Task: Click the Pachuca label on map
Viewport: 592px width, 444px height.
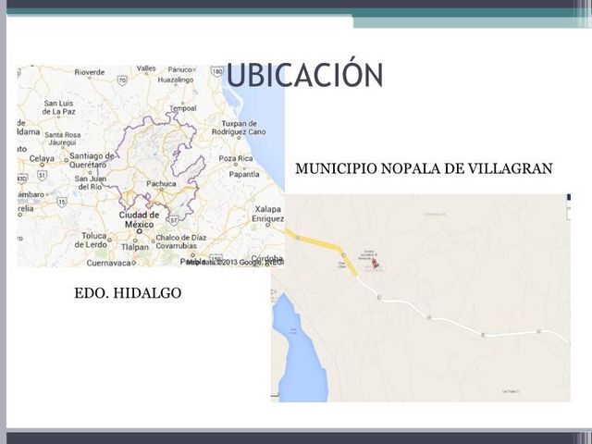Action: (x=161, y=184)
